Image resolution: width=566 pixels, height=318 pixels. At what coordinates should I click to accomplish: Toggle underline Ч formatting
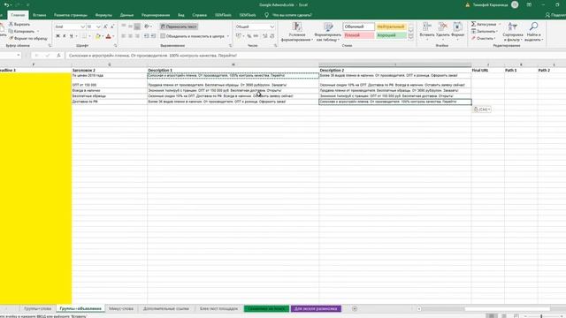click(x=71, y=36)
